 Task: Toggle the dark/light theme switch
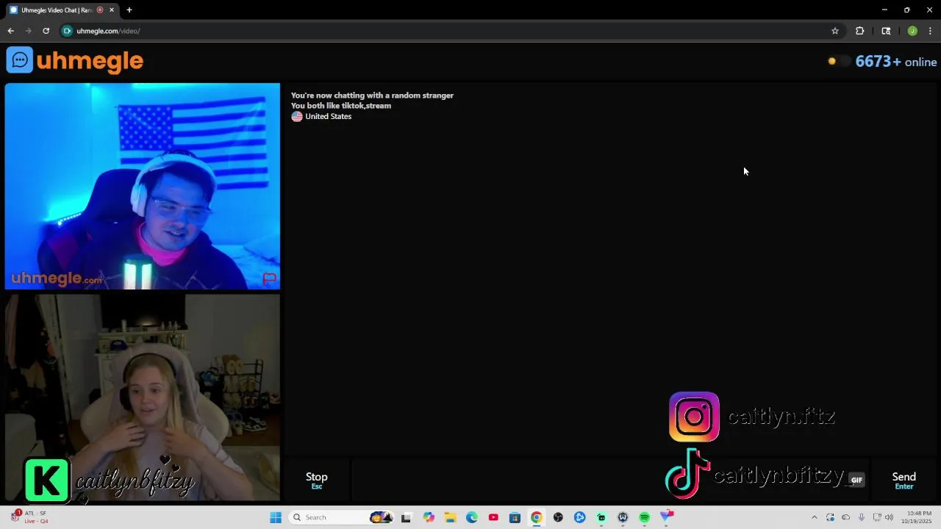pos(838,62)
